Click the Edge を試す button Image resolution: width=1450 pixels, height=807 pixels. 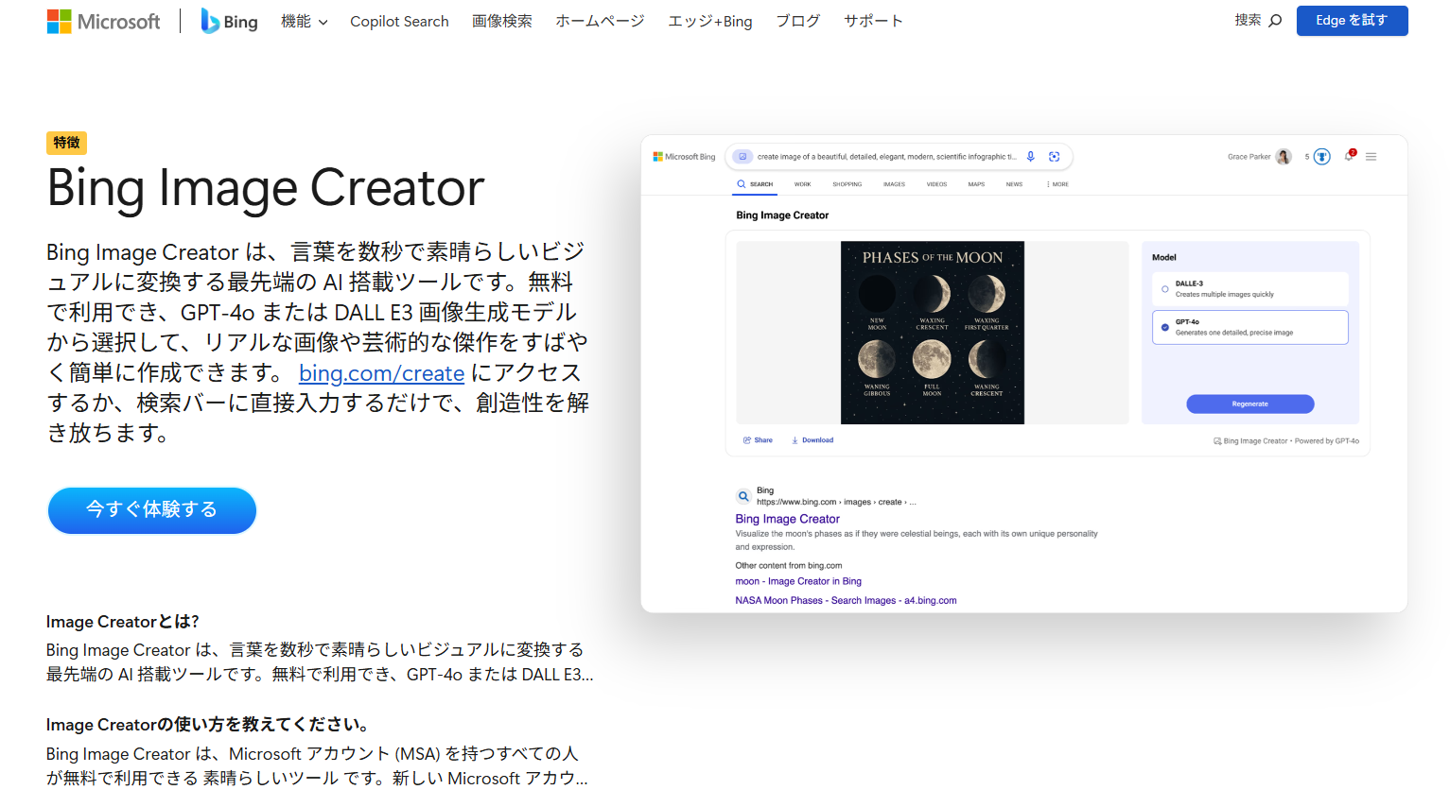point(1352,20)
